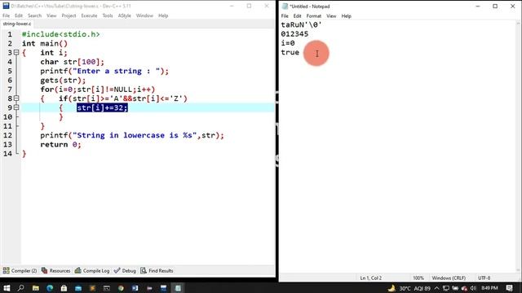Open the notification center icon
The height and width of the screenshot is (293, 522).
click(509, 288)
